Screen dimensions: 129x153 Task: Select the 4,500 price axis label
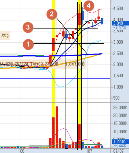(118, 8)
